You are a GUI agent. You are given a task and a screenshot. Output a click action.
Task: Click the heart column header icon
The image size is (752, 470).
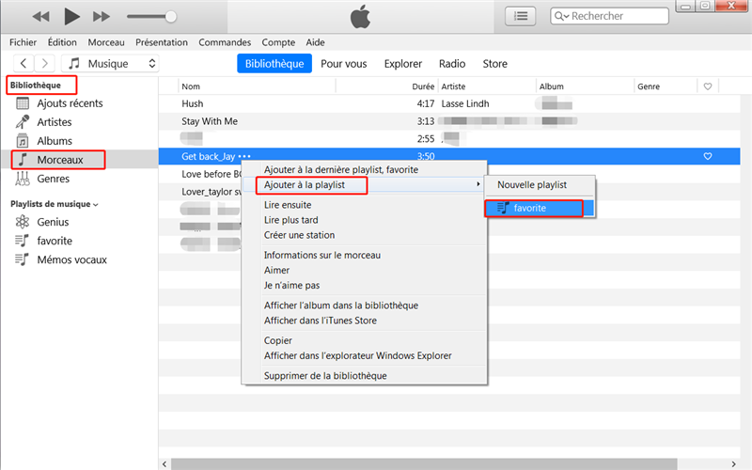click(x=708, y=86)
